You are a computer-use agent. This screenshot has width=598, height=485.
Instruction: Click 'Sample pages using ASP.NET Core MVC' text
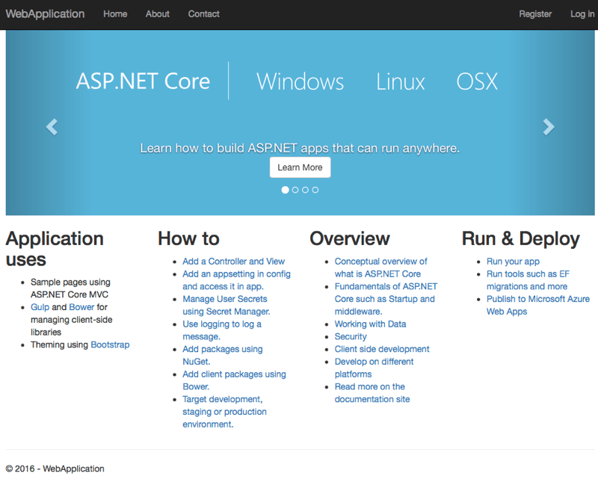(70, 288)
